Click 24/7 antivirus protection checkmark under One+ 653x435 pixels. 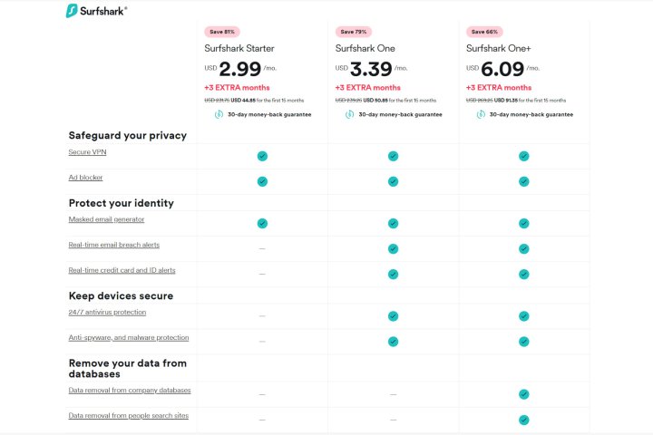pyautogui.click(x=523, y=315)
